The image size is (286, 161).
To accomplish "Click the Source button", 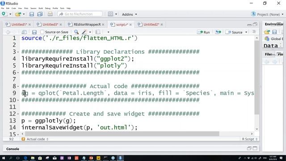I will 234,32.
